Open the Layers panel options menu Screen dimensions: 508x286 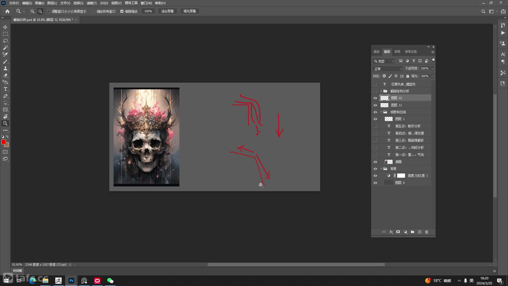[x=433, y=52]
